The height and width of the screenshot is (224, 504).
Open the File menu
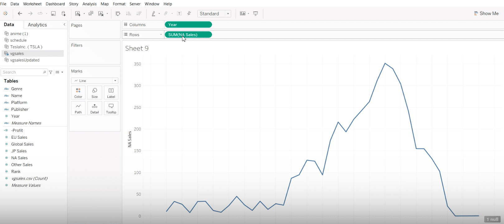click(x=3, y=4)
